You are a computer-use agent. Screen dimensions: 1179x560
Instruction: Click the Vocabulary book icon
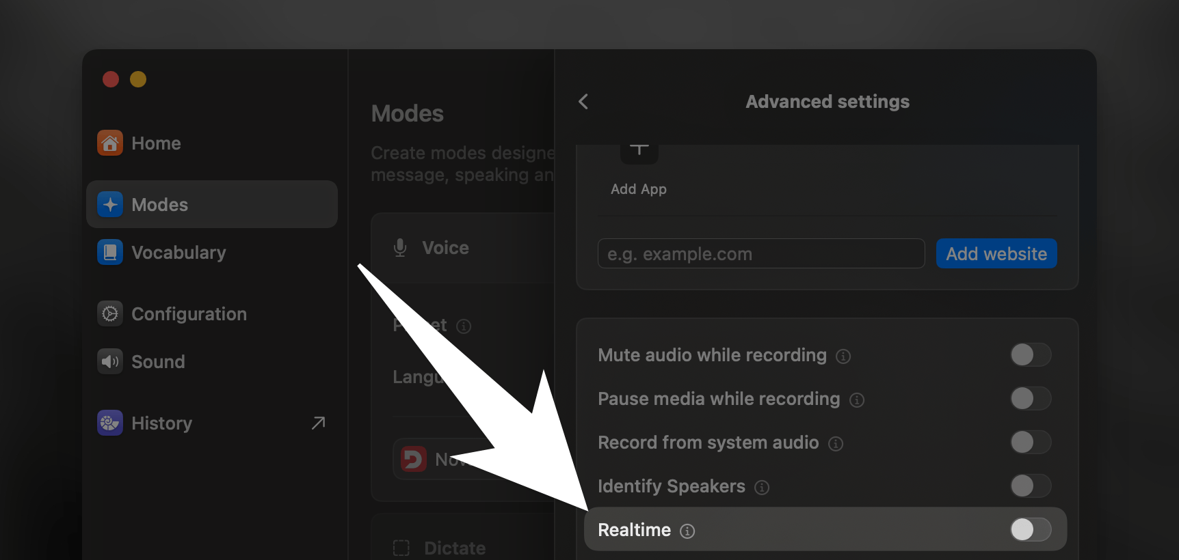(110, 252)
